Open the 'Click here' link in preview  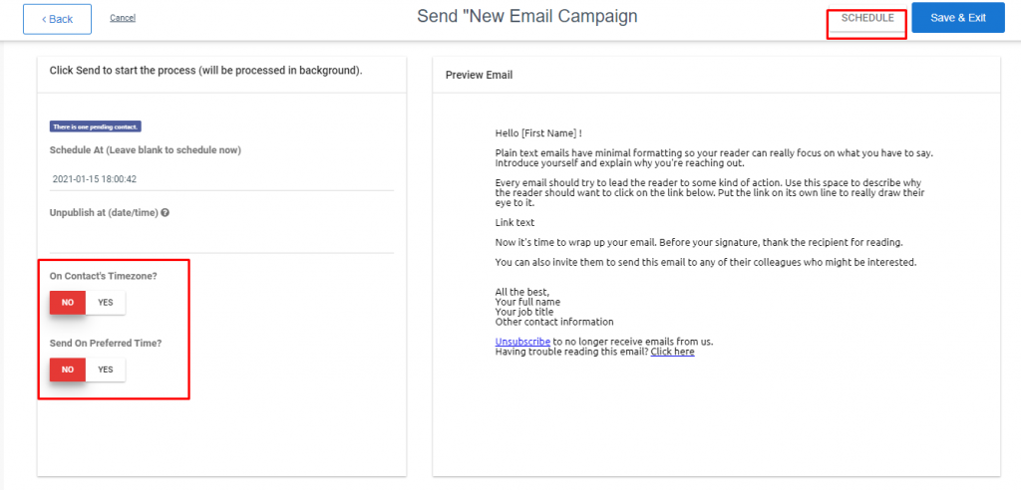(x=672, y=352)
